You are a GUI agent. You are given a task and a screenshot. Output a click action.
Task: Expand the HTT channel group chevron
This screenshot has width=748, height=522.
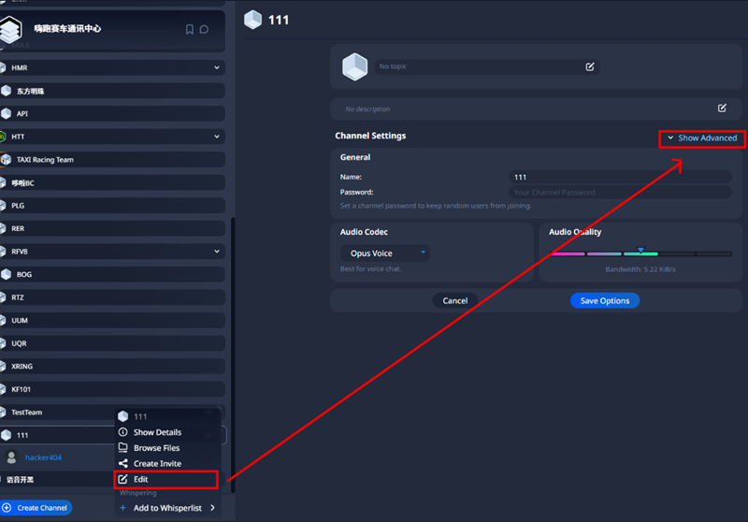pos(217,137)
